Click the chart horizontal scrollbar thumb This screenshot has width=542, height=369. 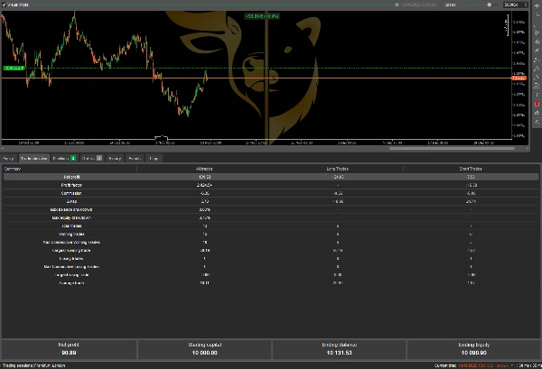pos(452,149)
